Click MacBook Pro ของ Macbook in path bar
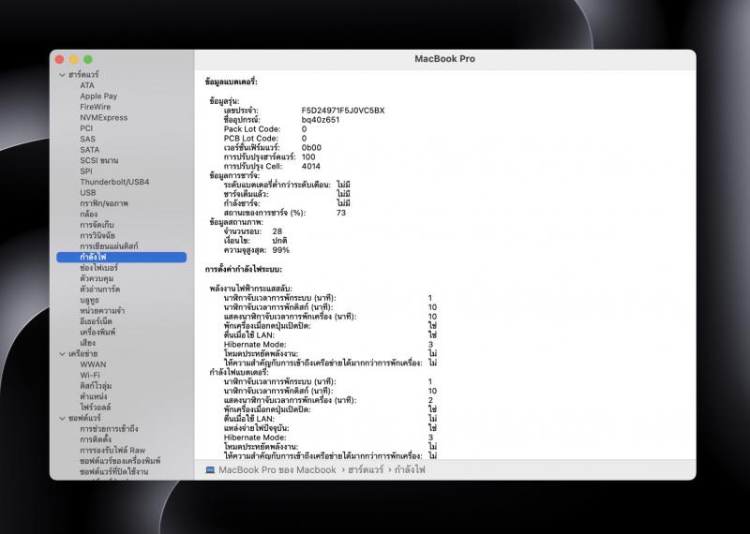The image size is (750, 534). click(x=277, y=470)
